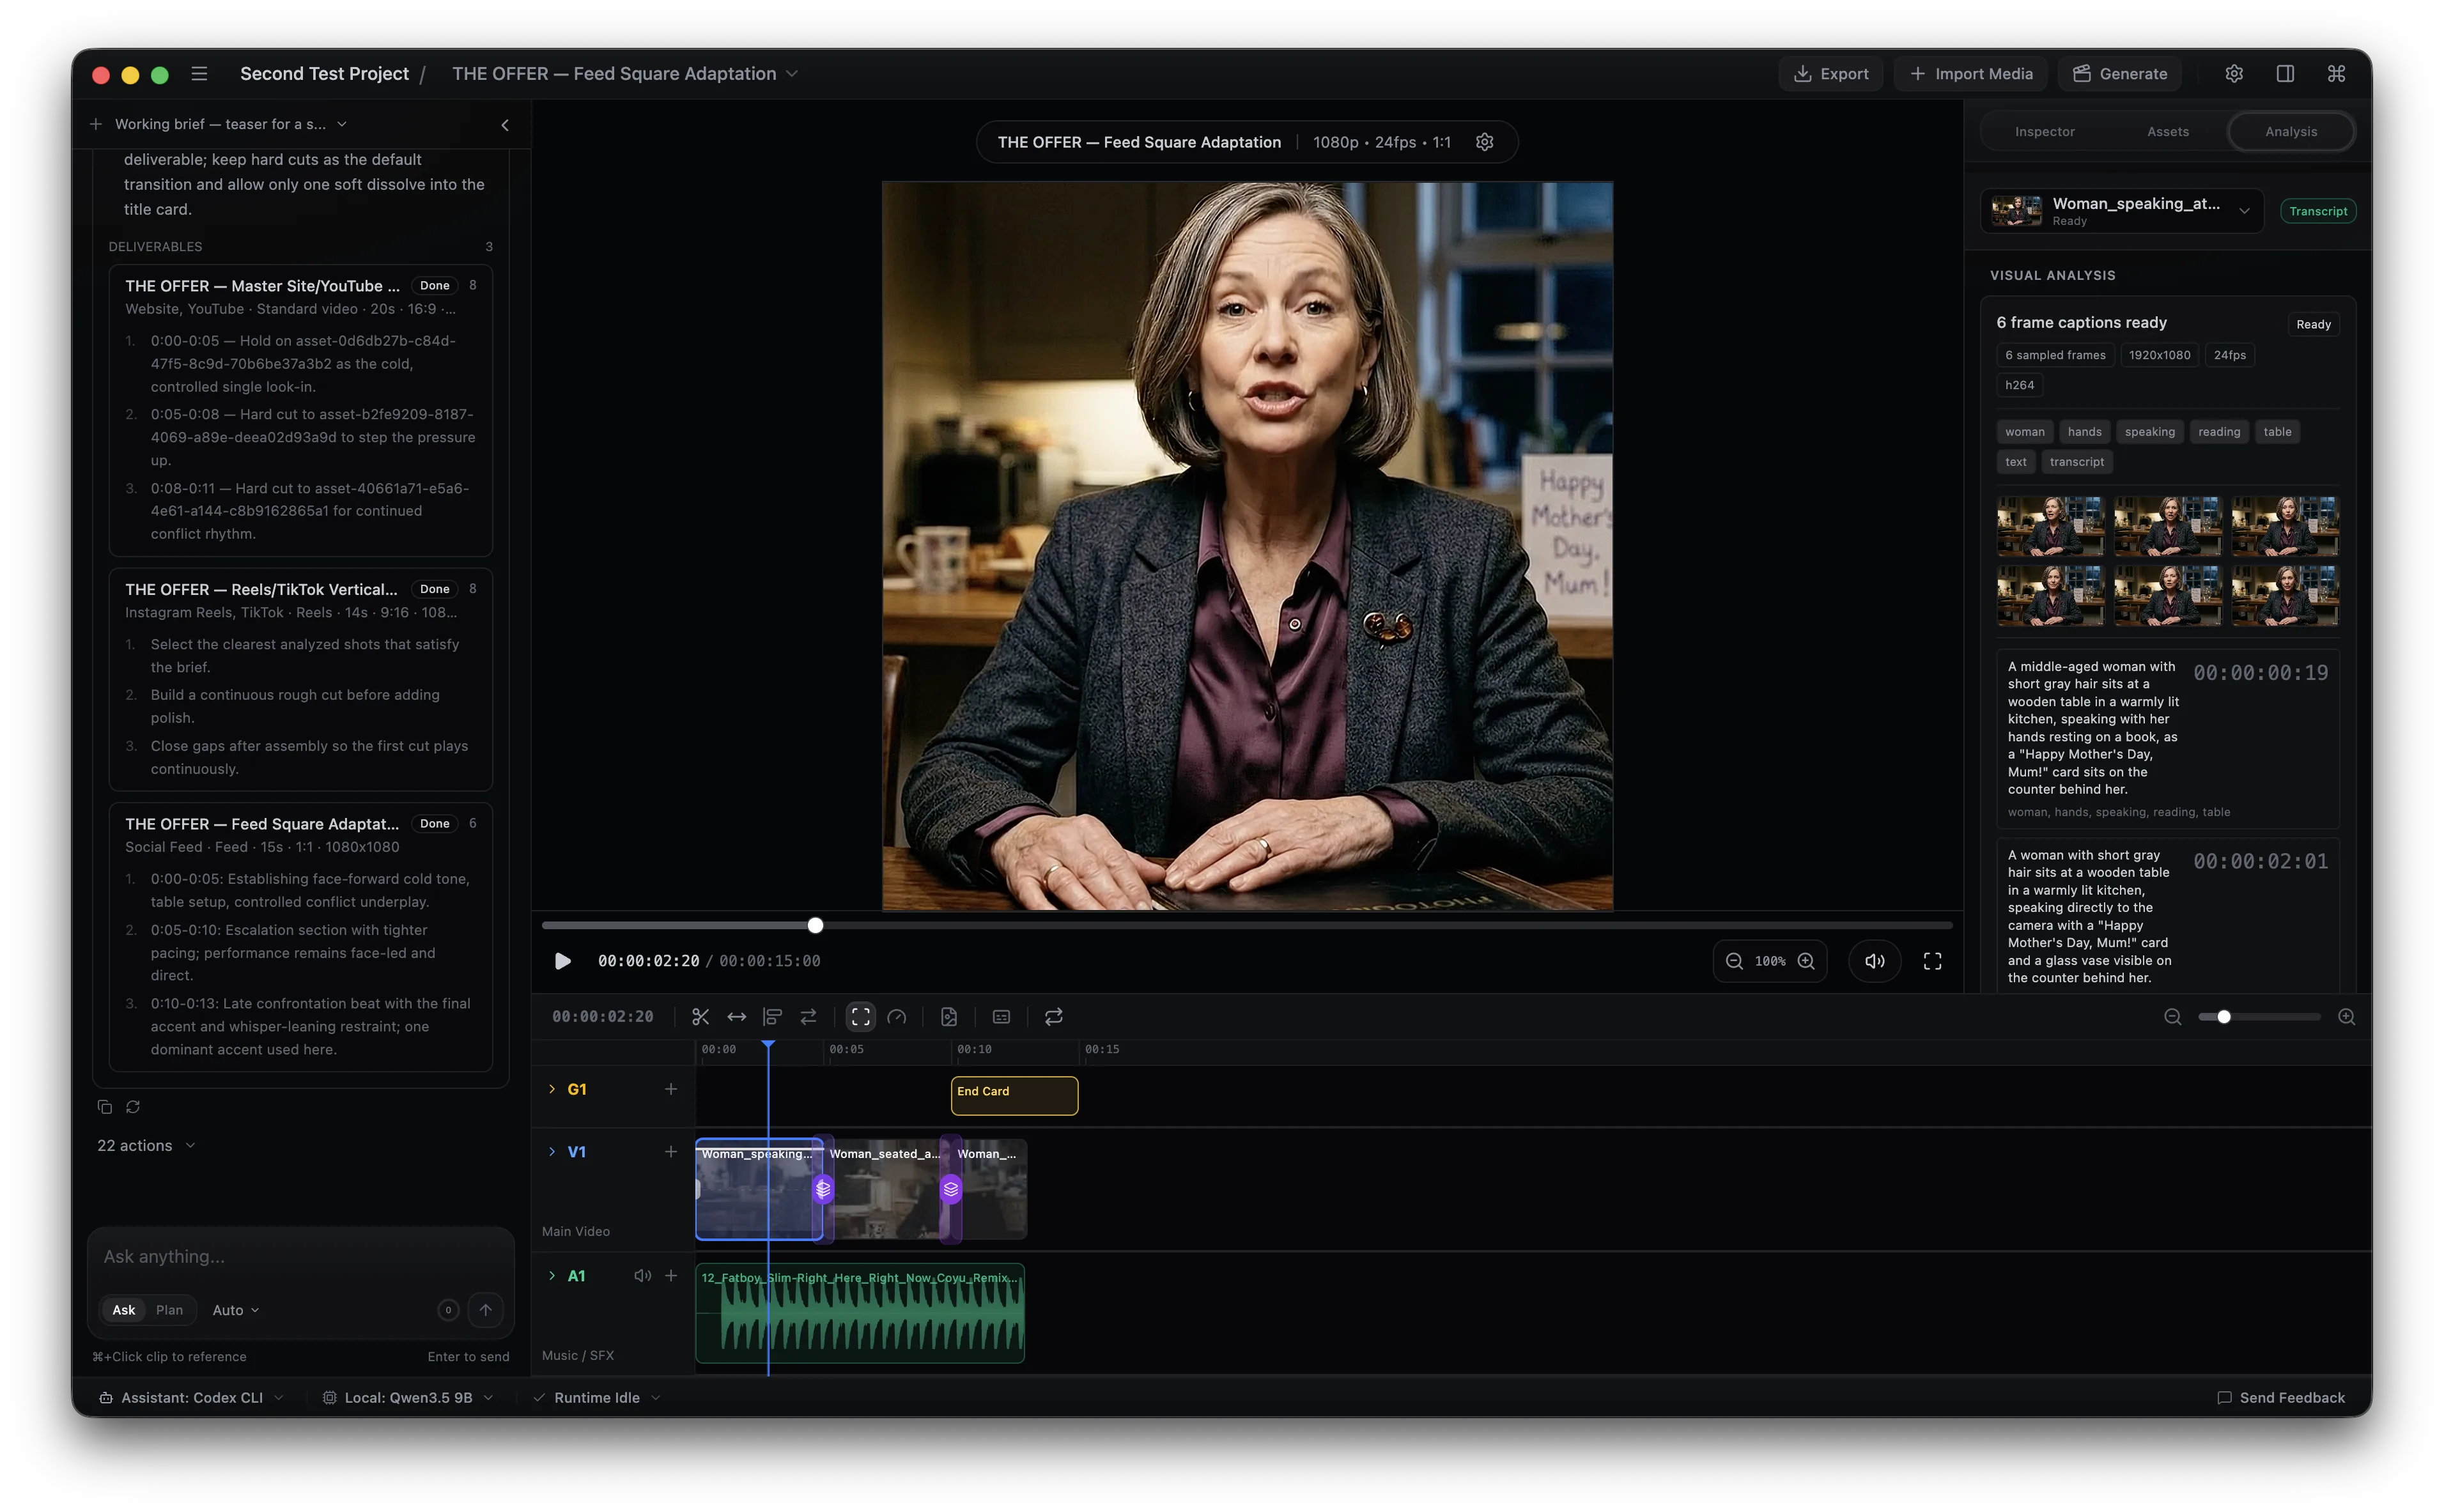Send the chat message arrow

click(486, 1310)
